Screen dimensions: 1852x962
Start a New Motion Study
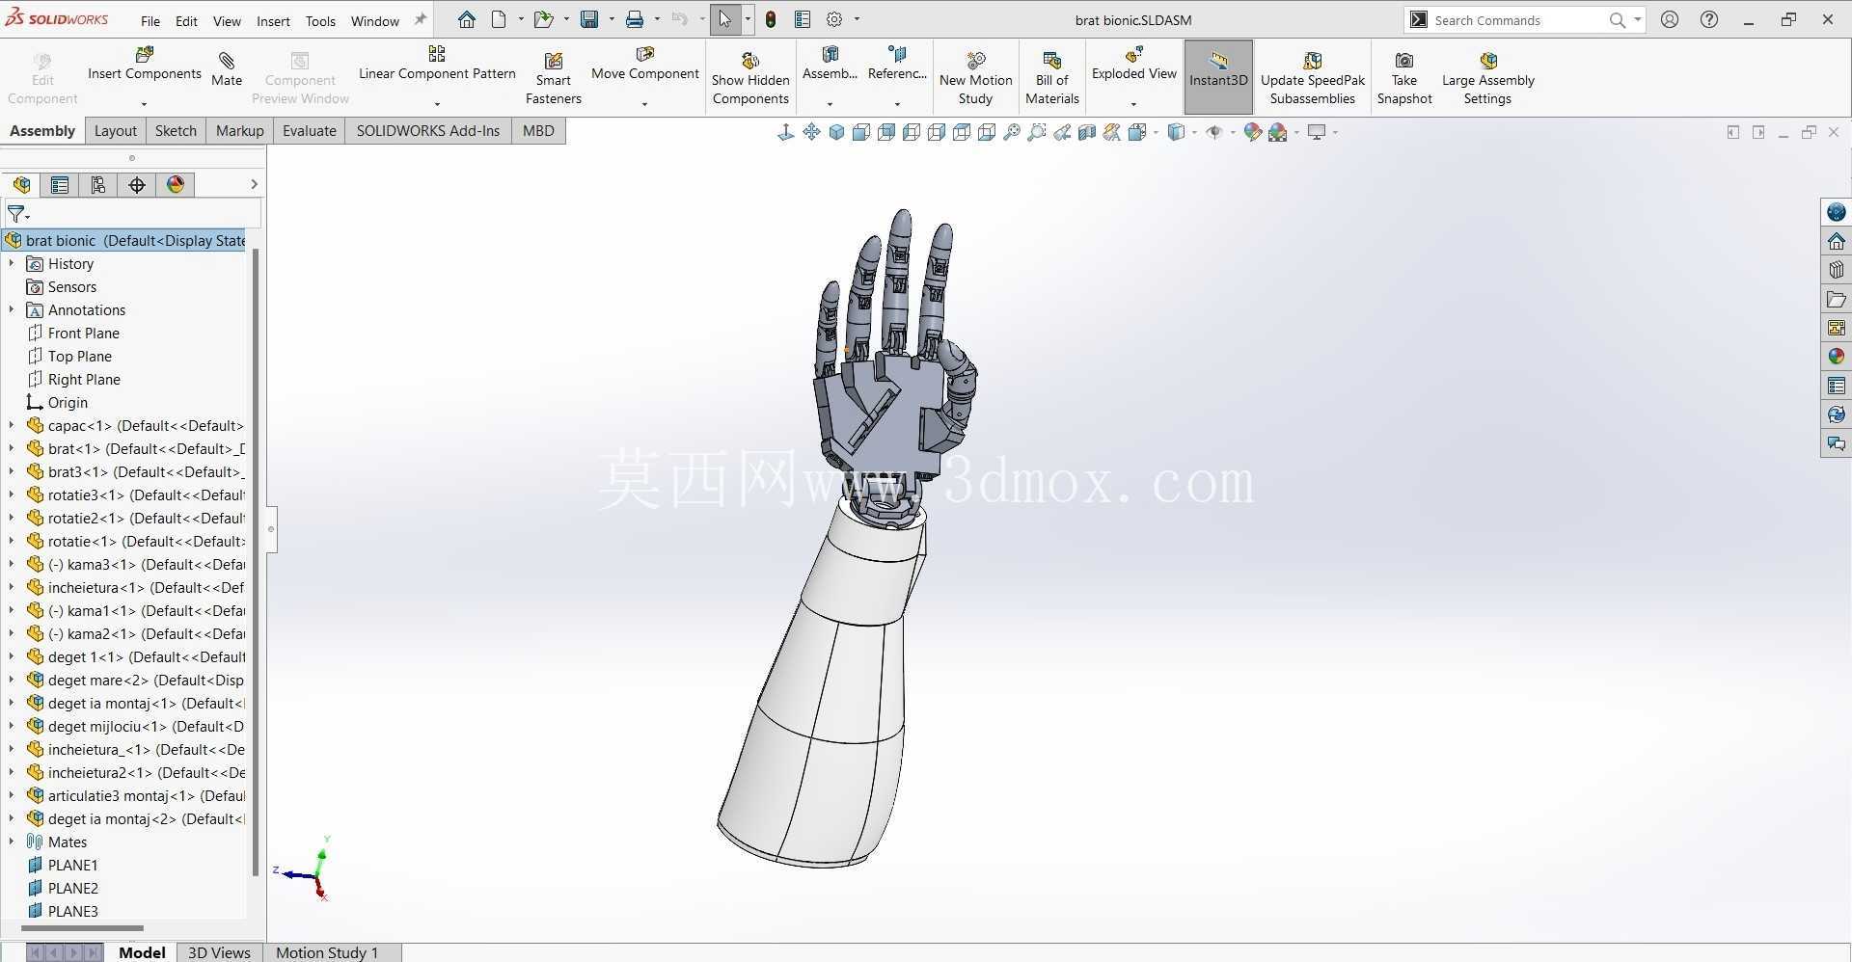pyautogui.click(x=975, y=78)
